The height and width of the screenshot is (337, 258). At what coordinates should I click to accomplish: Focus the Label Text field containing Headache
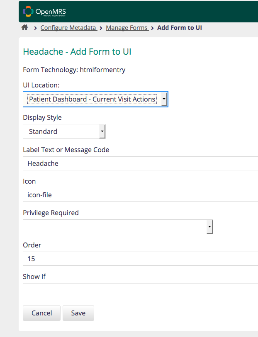pos(140,163)
